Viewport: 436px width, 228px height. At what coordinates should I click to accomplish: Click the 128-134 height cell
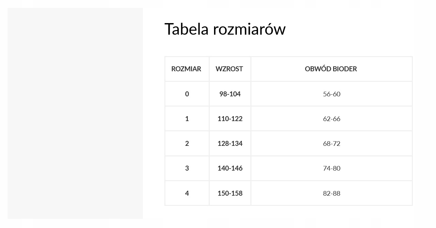tap(230, 144)
